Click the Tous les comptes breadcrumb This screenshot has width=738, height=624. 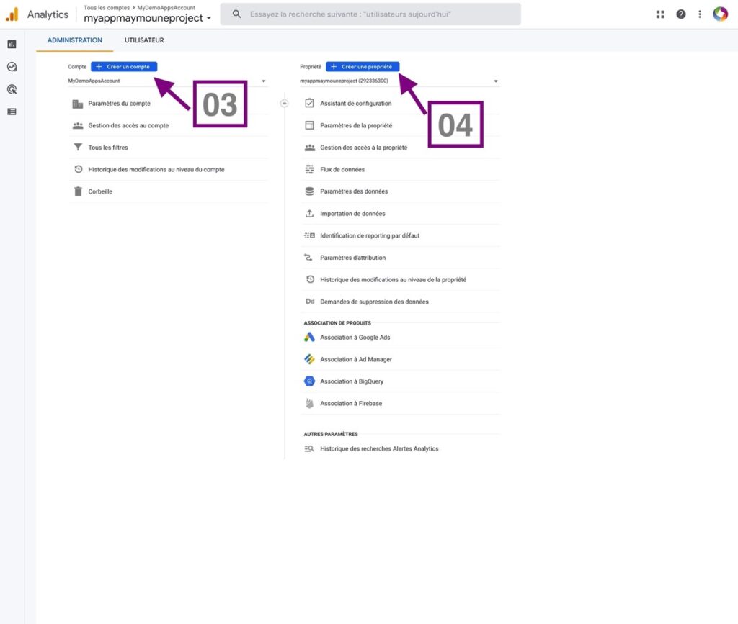[x=107, y=7]
